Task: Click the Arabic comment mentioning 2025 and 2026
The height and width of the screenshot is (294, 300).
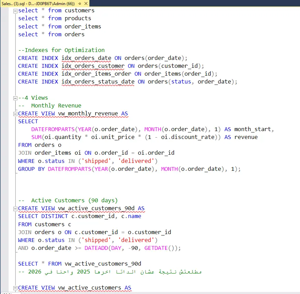Action: (110, 272)
